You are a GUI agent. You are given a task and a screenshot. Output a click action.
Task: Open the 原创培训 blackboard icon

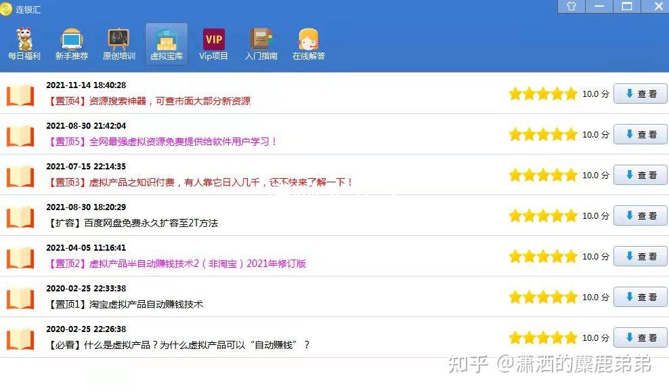click(118, 43)
